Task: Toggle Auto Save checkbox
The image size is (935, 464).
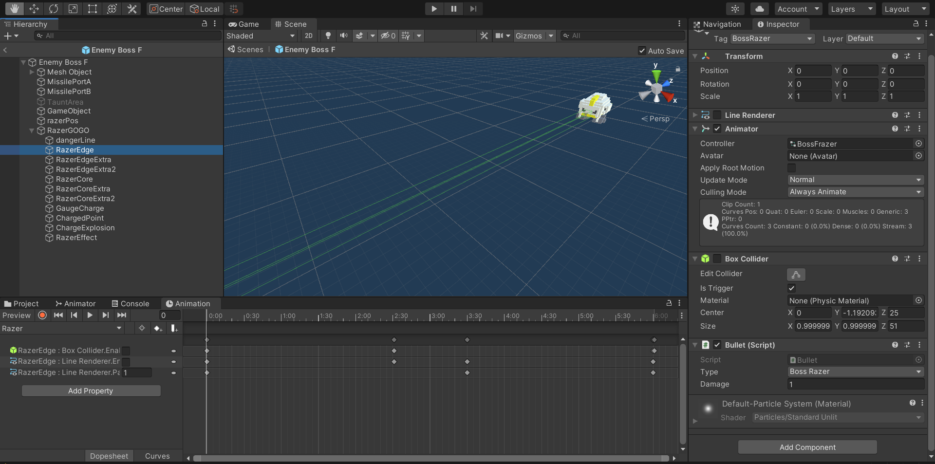Action: click(642, 51)
